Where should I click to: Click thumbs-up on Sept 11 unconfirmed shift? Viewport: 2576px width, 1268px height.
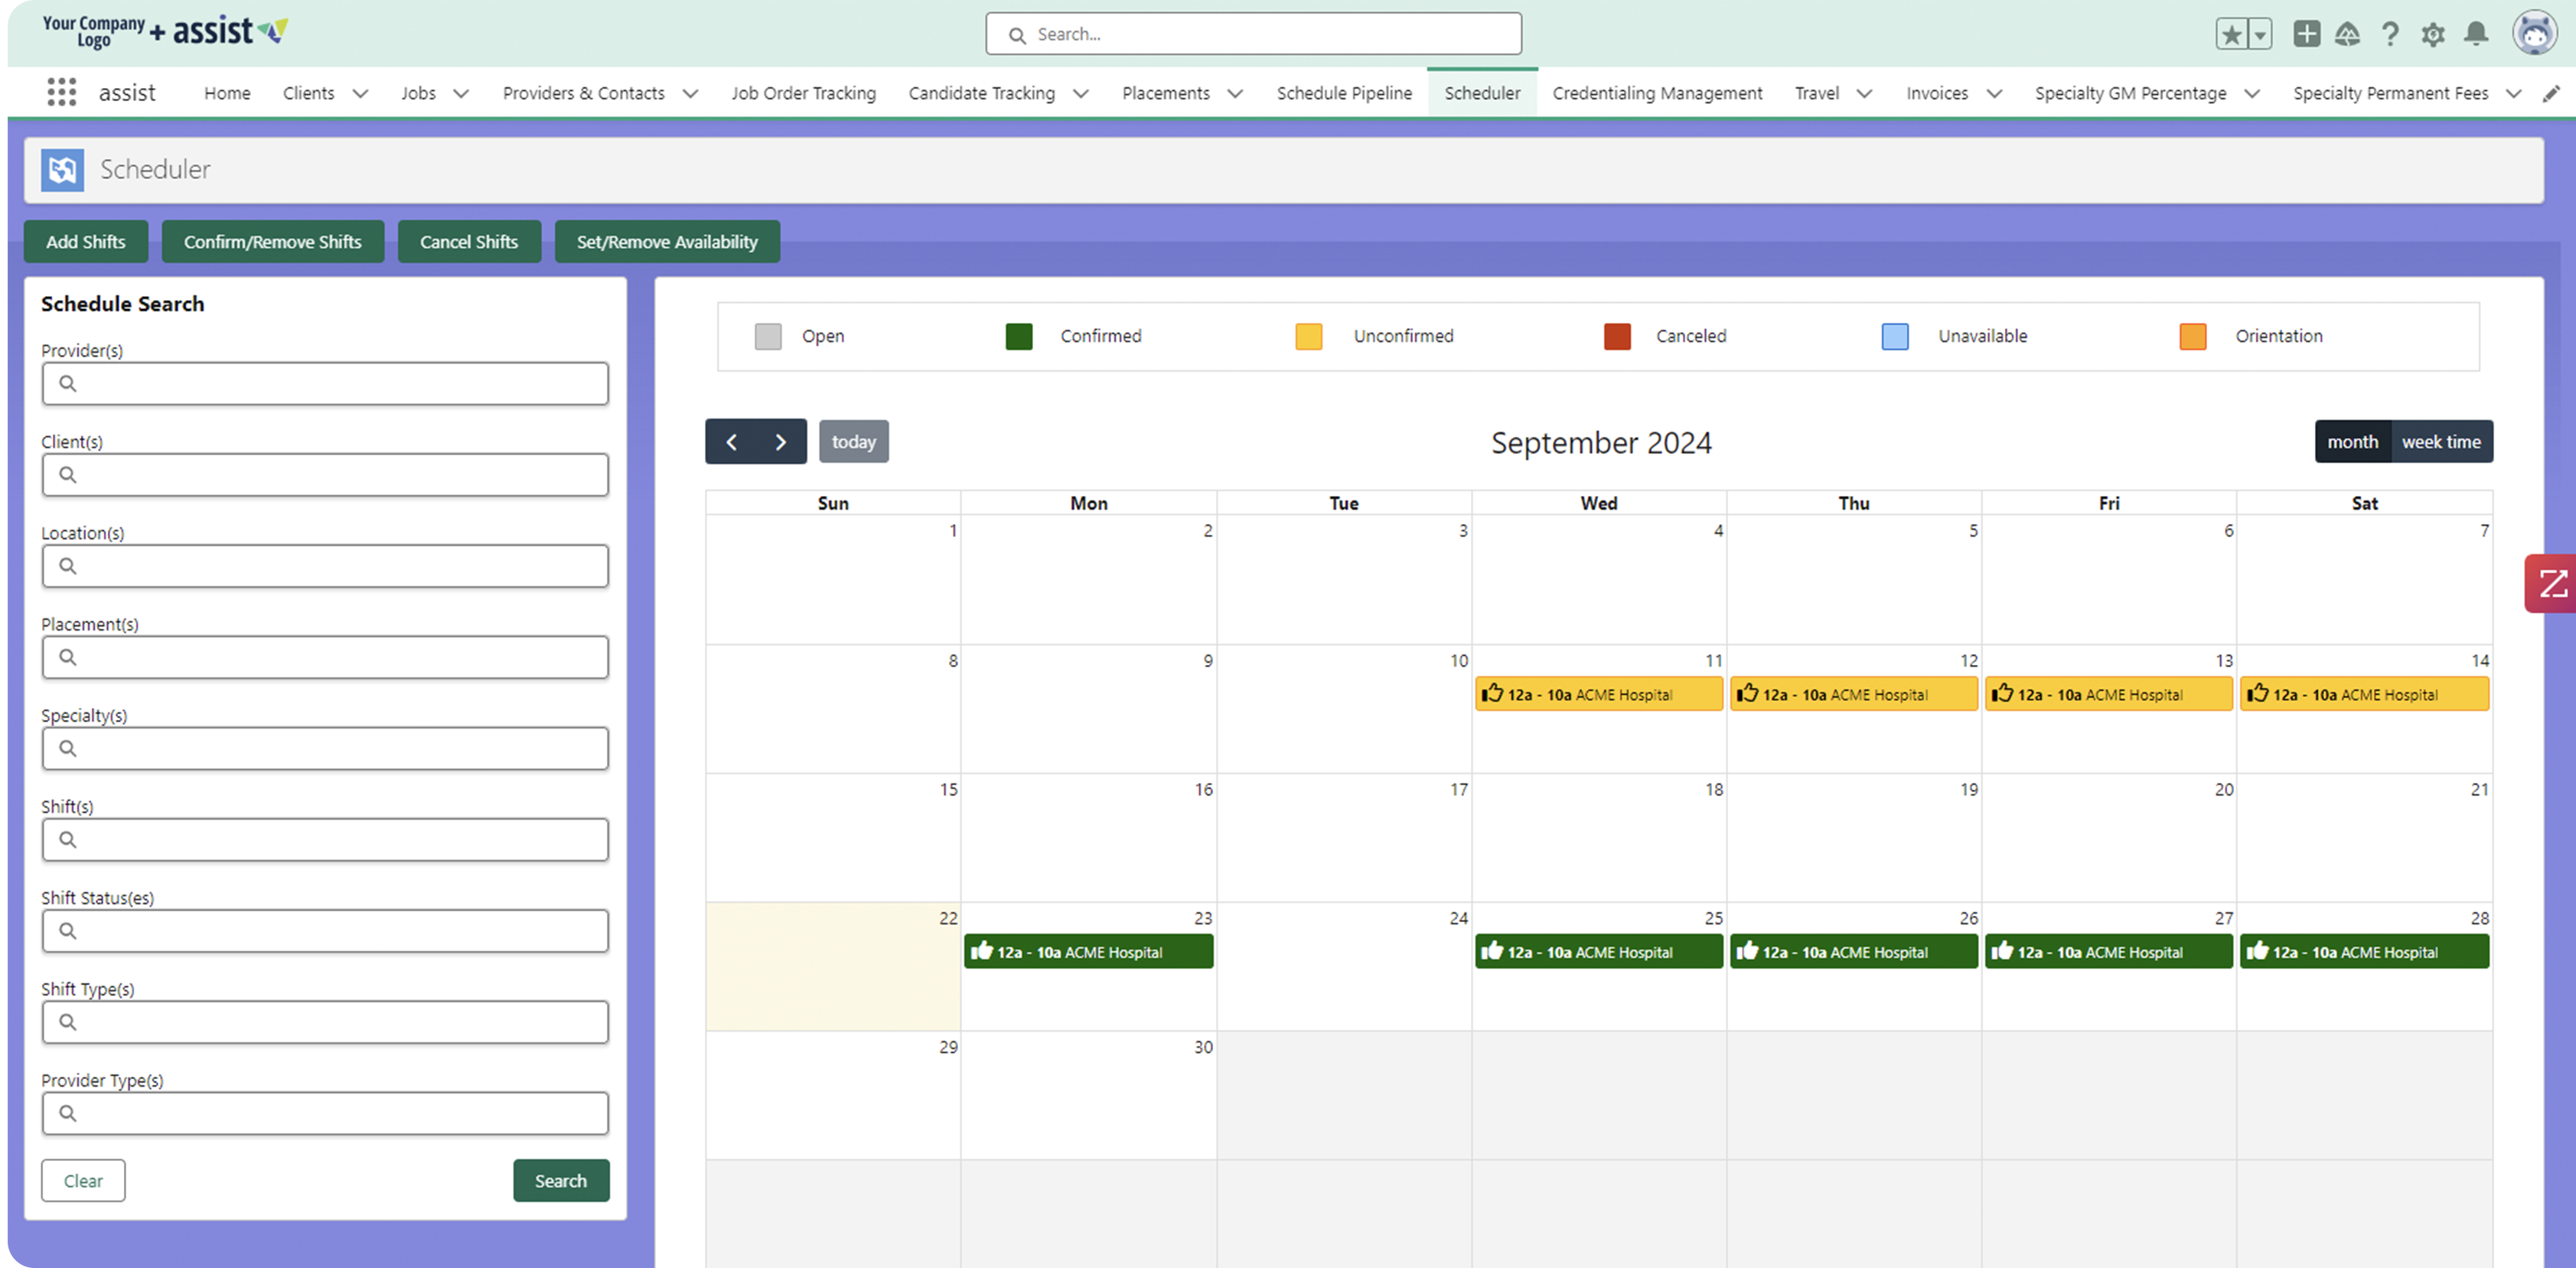[x=1492, y=693]
